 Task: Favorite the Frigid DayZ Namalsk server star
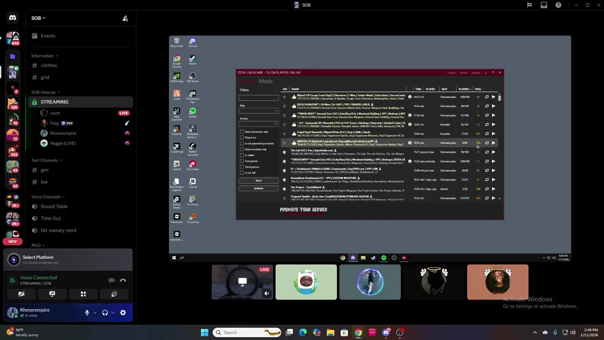point(284,134)
